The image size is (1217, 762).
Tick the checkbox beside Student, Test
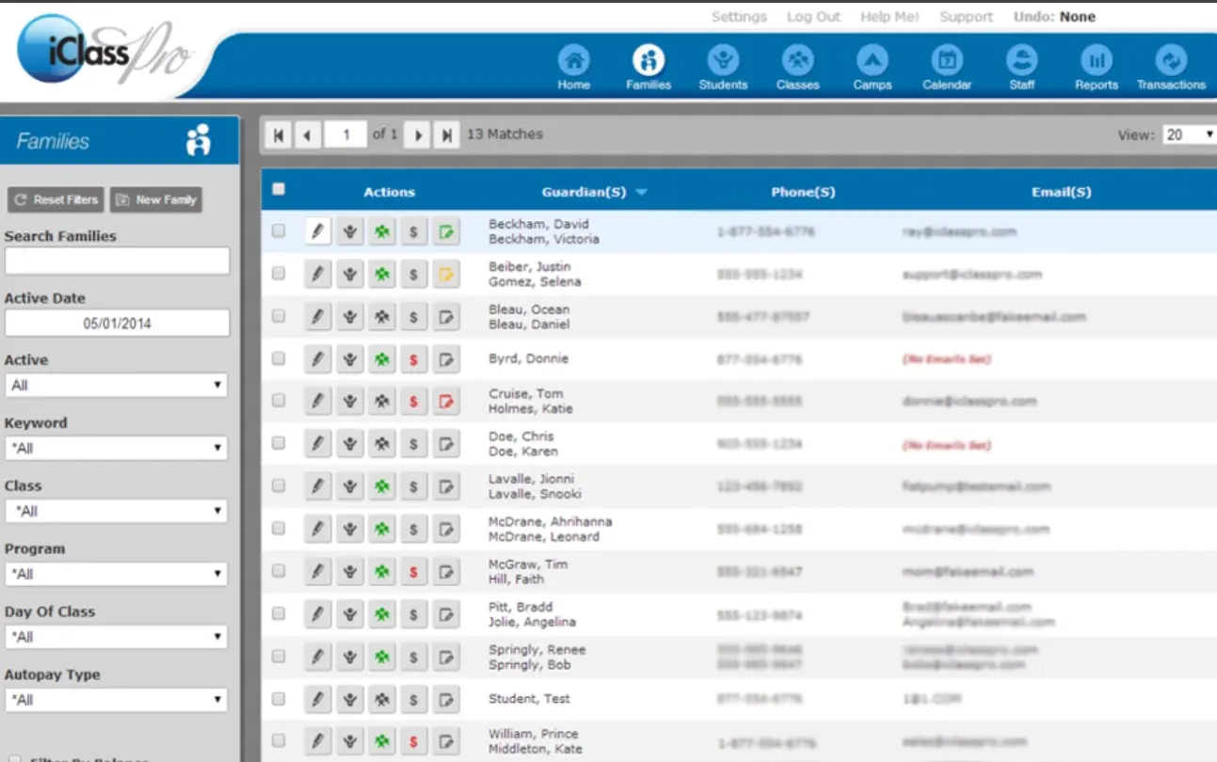tap(278, 698)
